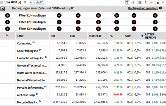Click Konfiguration speichern link

(x=143, y=8)
